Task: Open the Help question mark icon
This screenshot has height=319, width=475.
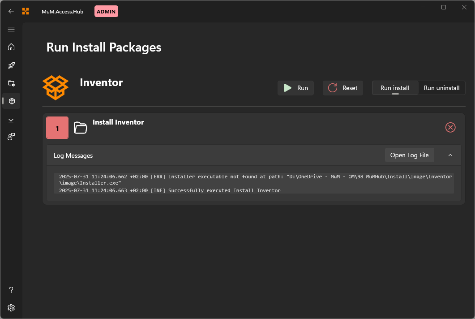Action: 11,290
